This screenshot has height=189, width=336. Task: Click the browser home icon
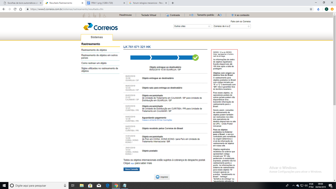pyautogui.click(x=21, y=9)
